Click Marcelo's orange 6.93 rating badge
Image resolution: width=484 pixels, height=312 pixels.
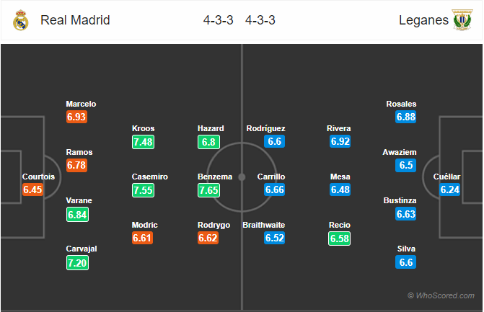tap(76, 117)
